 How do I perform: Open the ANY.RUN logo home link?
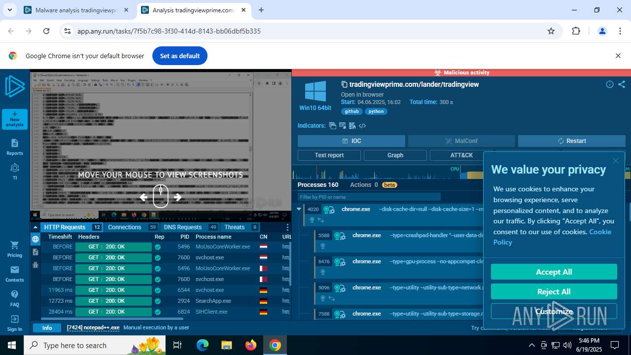14,87
